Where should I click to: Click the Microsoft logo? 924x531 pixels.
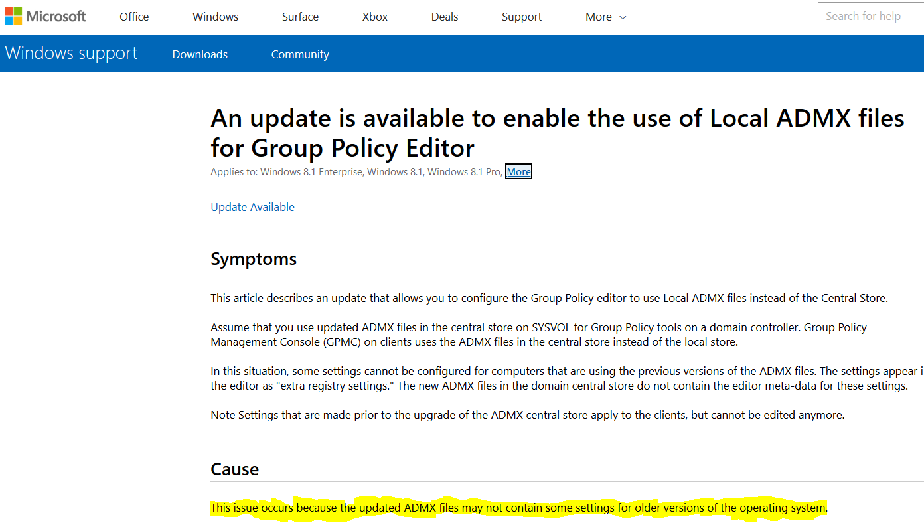pyautogui.click(x=45, y=16)
